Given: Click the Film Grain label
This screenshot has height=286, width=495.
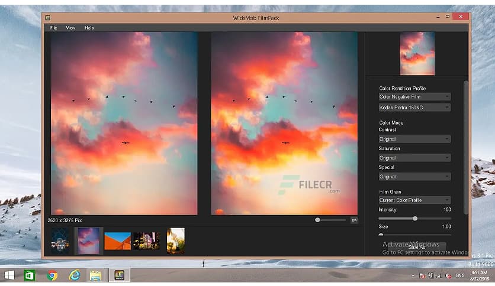Looking at the screenshot, I should (390, 192).
